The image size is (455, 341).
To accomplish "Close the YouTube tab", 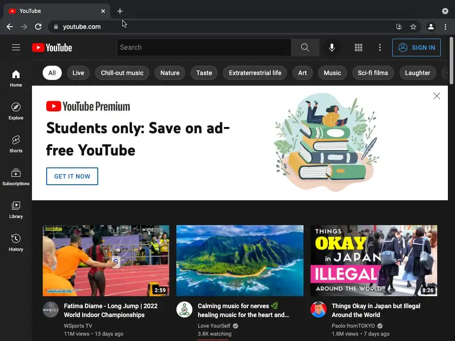I will (103, 11).
